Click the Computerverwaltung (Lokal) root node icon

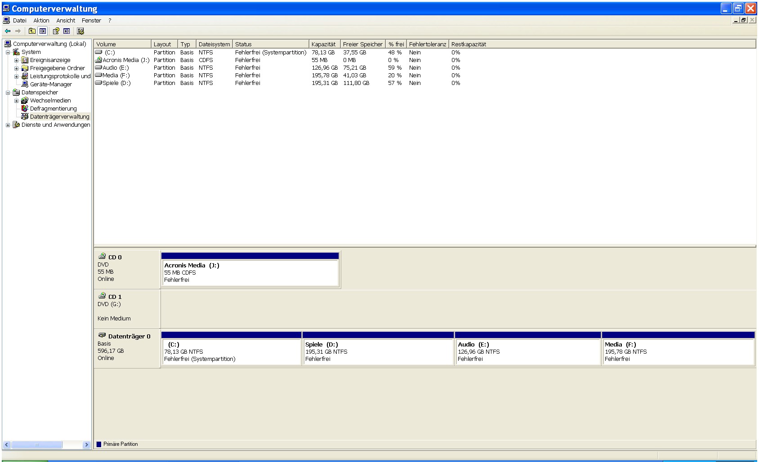click(8, 44)
